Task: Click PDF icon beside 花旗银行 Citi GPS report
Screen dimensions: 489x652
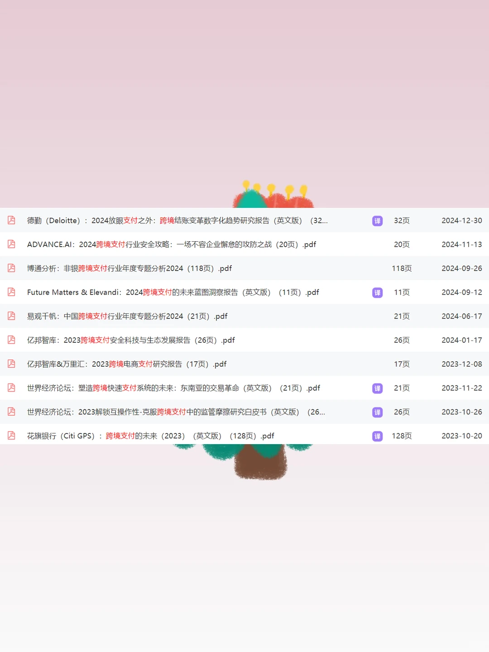Action: click(x=11, y=436)
